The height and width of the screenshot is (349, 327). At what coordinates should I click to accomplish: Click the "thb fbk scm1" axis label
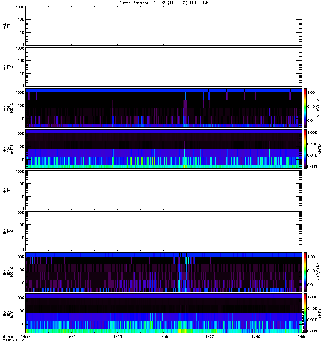8,149
